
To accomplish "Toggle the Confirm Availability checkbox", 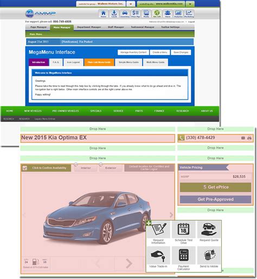I will pos(25,168).
